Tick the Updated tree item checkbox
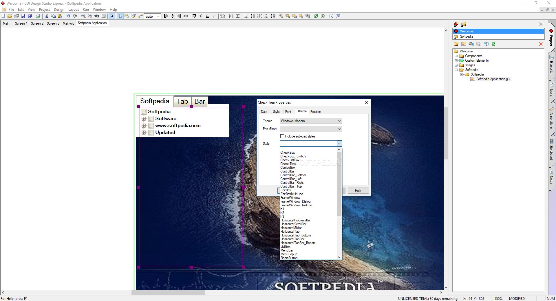 pyautogui.click(x=151, y=133)
